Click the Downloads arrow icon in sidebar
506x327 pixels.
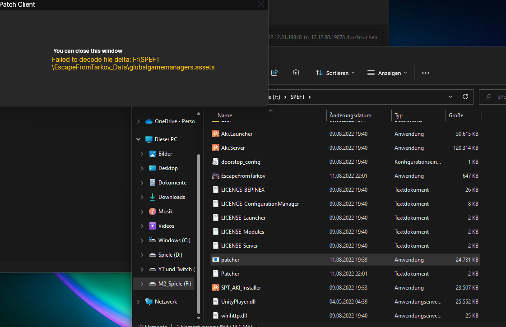(152, 197)
